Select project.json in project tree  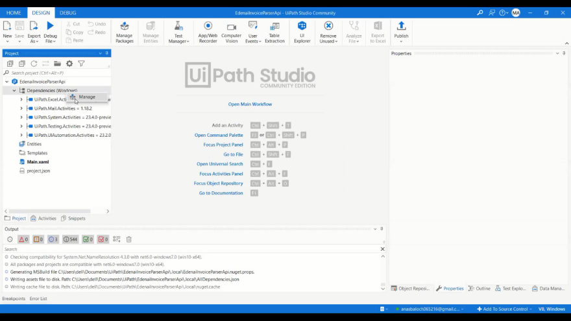tap(38, 171)
